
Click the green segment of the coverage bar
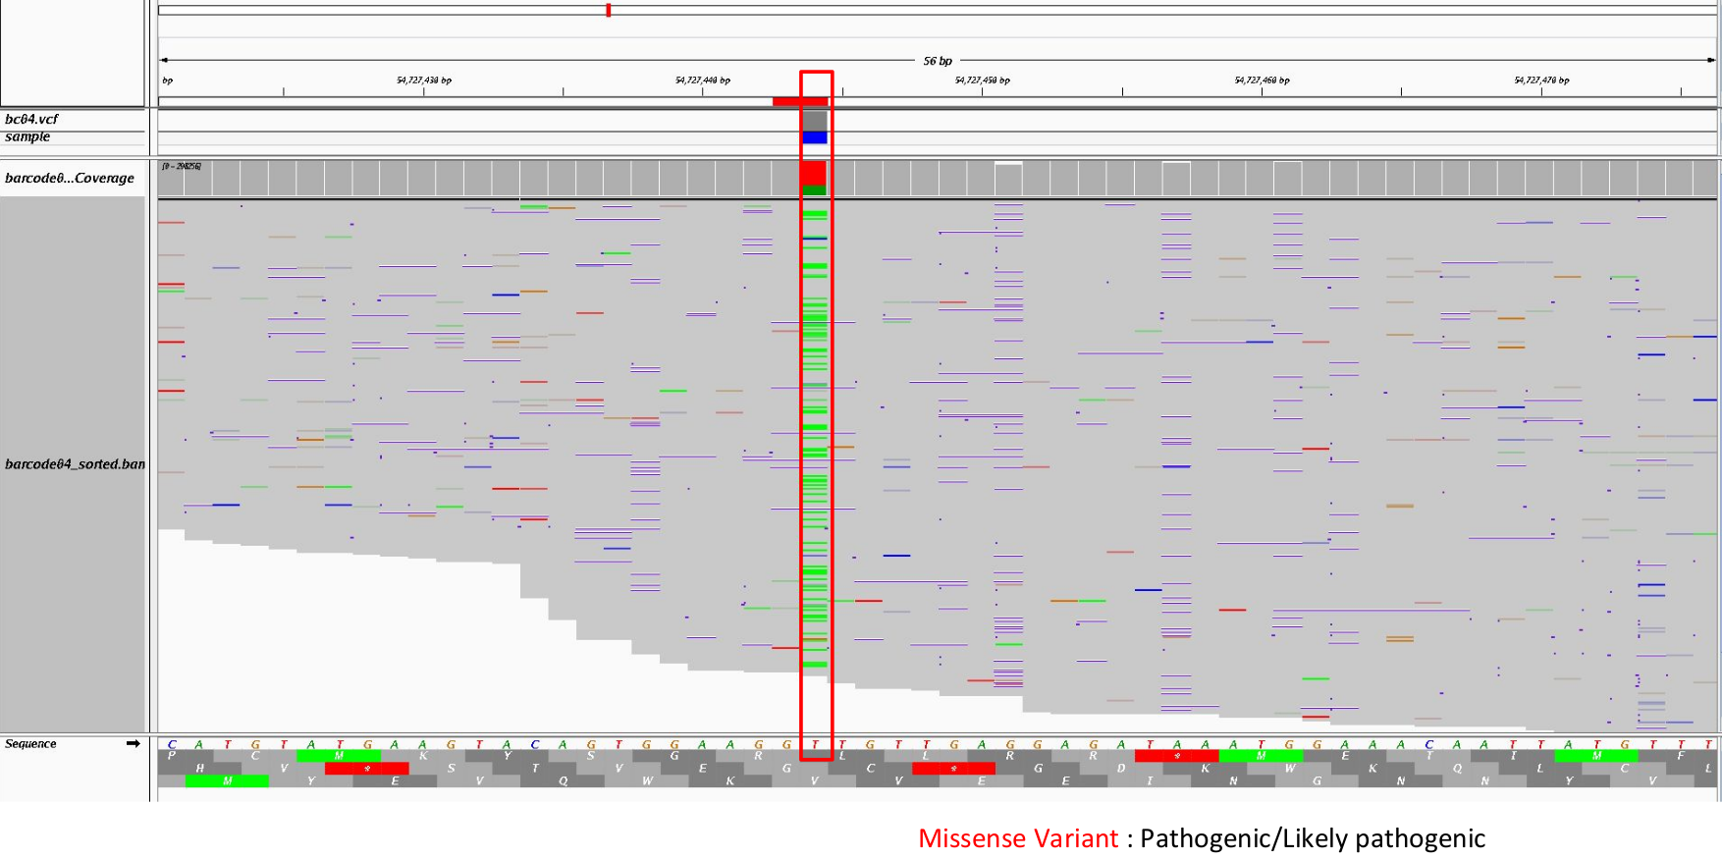[x=814, y=189]
